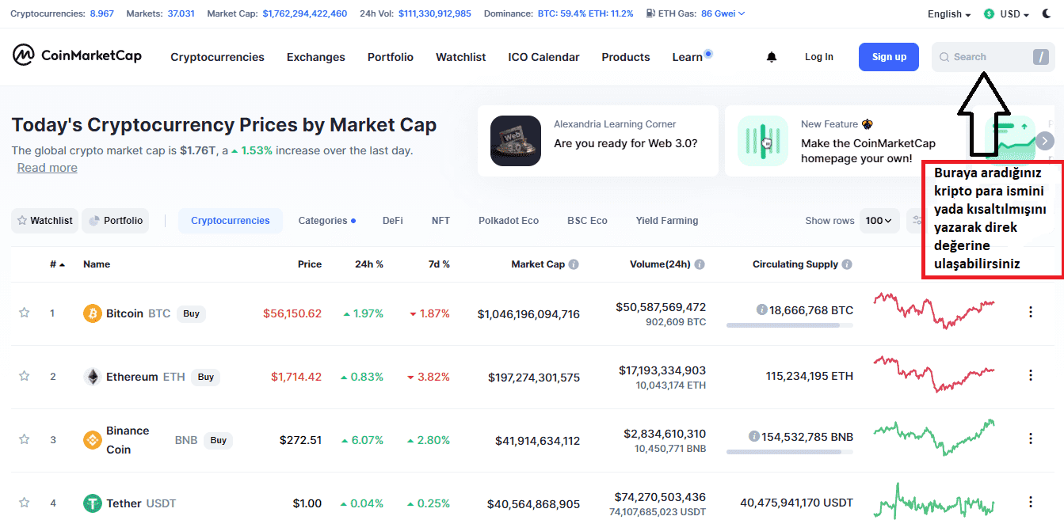The image size is (1064, 520).
Task: Click the blue Sign up button
Action: (889, 57)
